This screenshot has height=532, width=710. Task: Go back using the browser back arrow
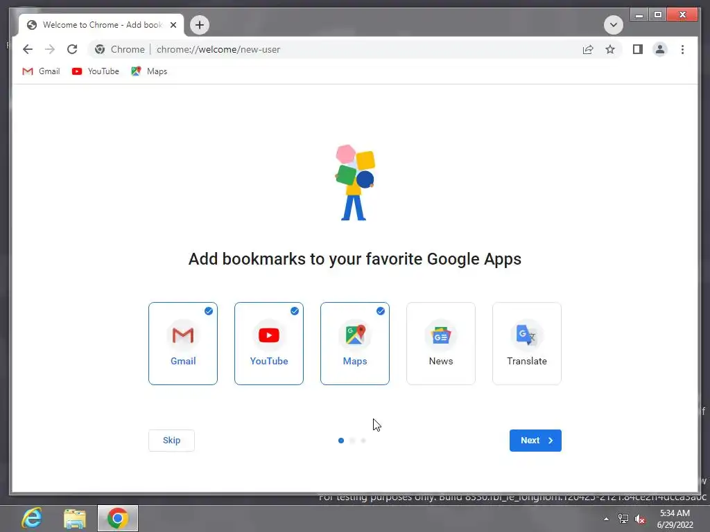click(28, 49)
